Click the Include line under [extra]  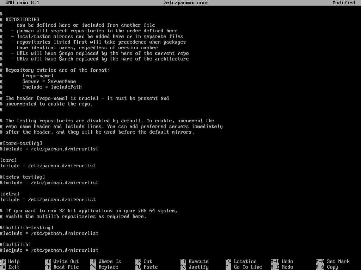[48, 200]
